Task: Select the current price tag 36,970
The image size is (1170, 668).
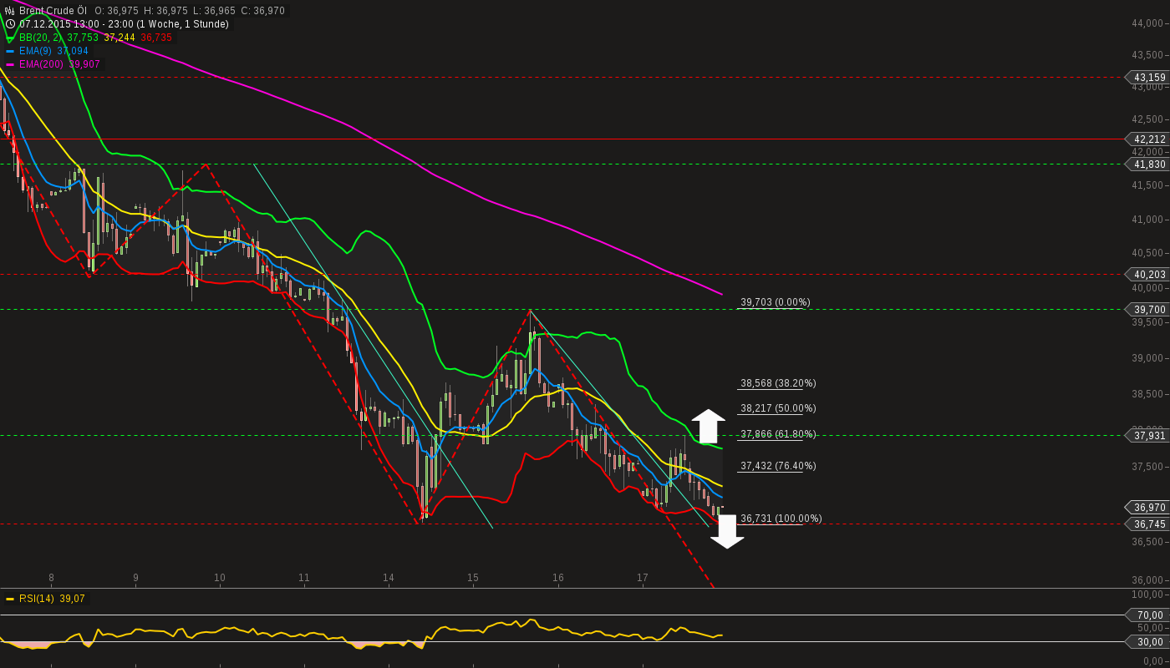Action: pyautogui.click(x=1149, y=508)
